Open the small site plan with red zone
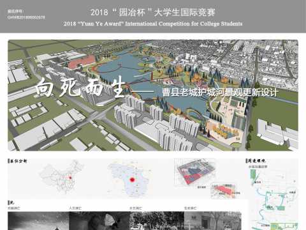Screen dimensions: 306x230 click(x=223, y=191)
